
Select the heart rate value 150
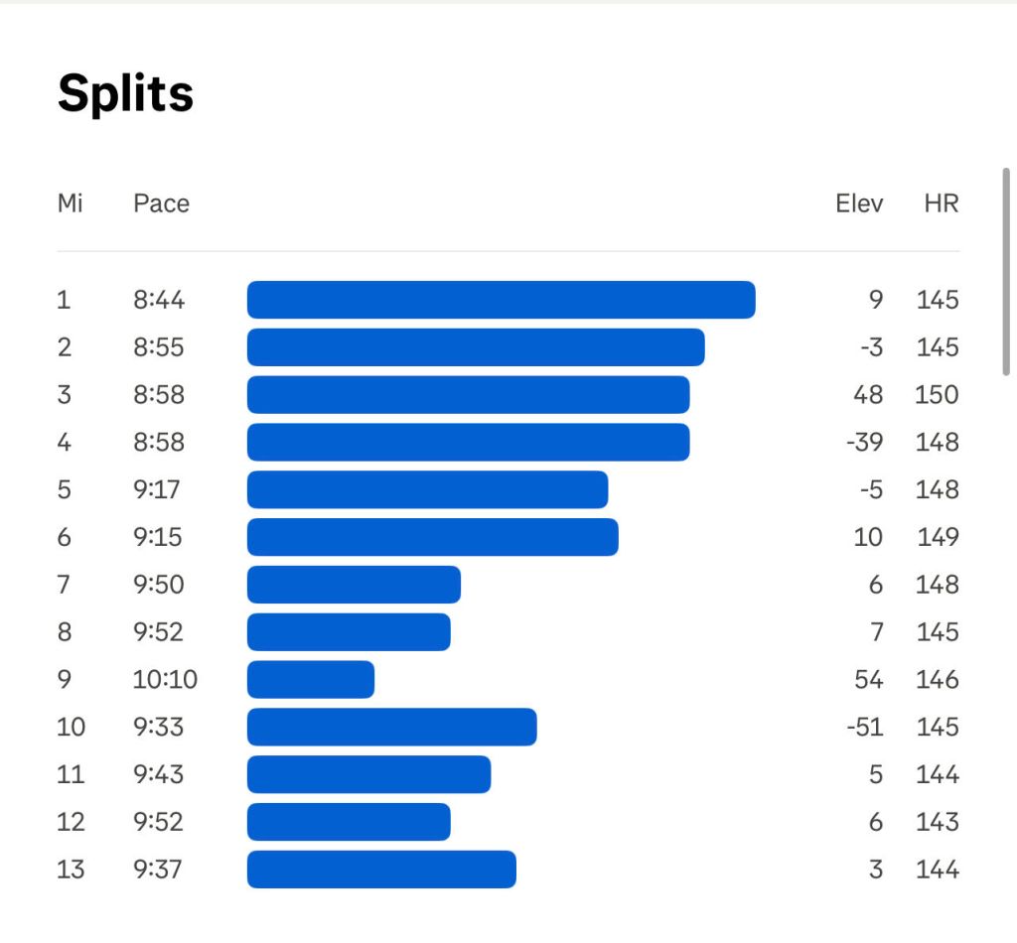point(937,395)
